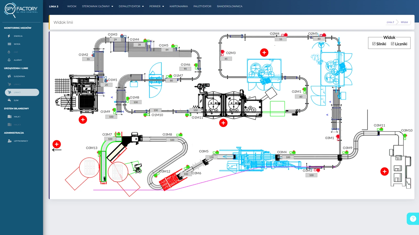Click the Energia lightning bolt icon
Image resolution: width=419 pixels, height=235 pixels.
pyautogui.click(x=9, y=36)
